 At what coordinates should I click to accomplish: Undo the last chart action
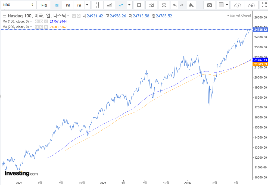point(174,5)
